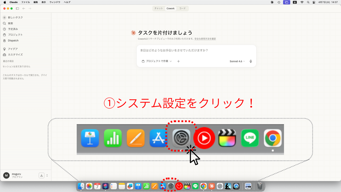Open the 表示 menu
Viewport: 341px width, 192px height.
44,2
